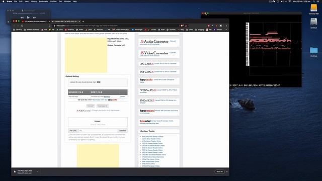Screen dimensions: 322x181
Task: Expand the bookmarks bar overflow chevron
Action: click(x=226, y=30)
